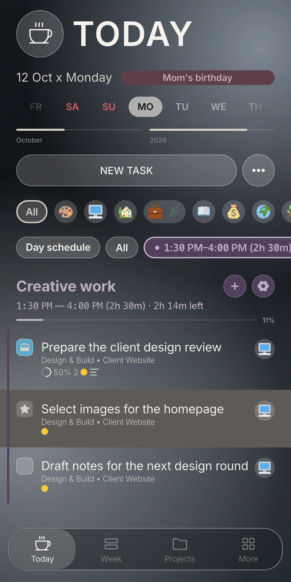Click the 2h 14m left time text

(178, 306)
